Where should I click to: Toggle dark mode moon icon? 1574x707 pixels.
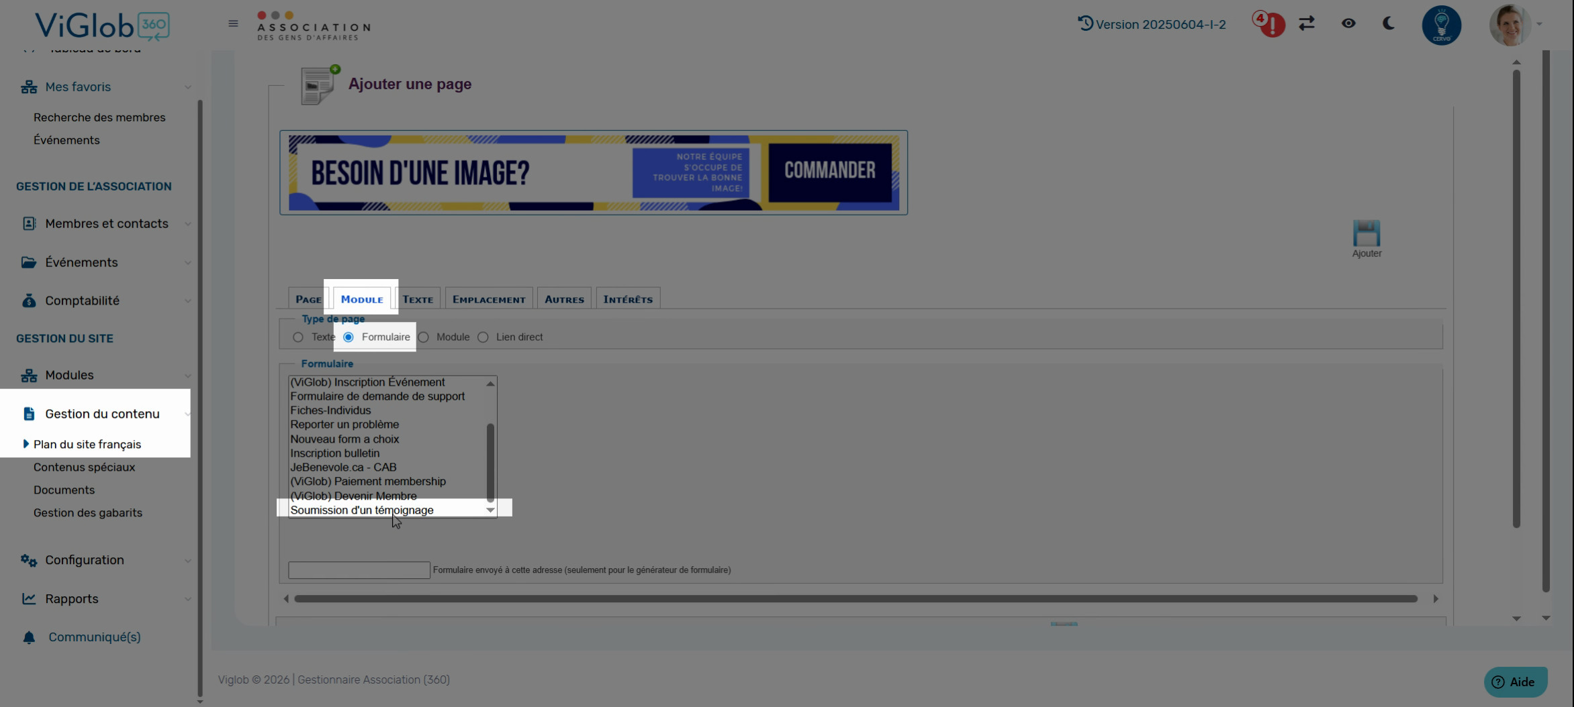coord(1389,23)
